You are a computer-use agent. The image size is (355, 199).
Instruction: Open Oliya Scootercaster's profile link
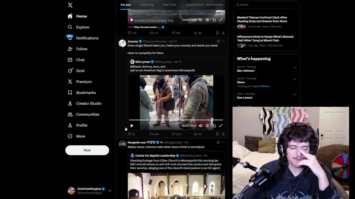146,27
